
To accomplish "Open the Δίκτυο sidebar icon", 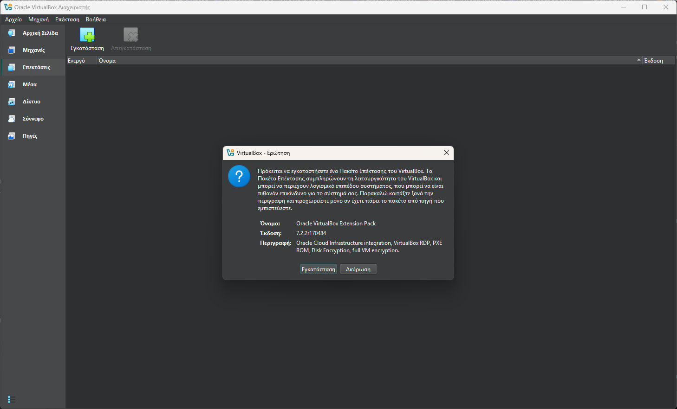I will tap(12, 102).
